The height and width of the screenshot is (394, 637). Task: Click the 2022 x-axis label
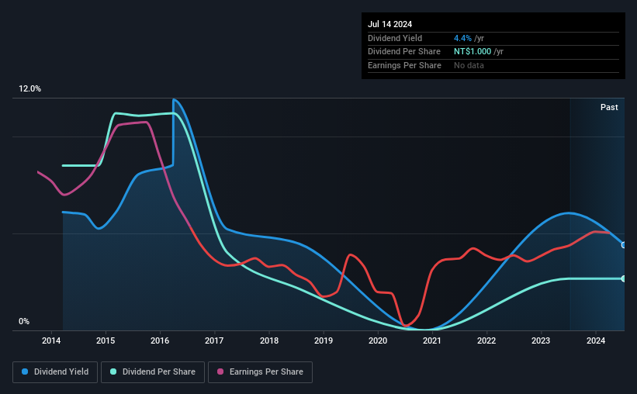coord(486,340)
